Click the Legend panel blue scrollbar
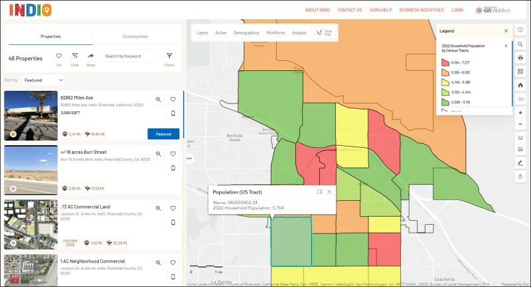 click(x=512, y=73)
